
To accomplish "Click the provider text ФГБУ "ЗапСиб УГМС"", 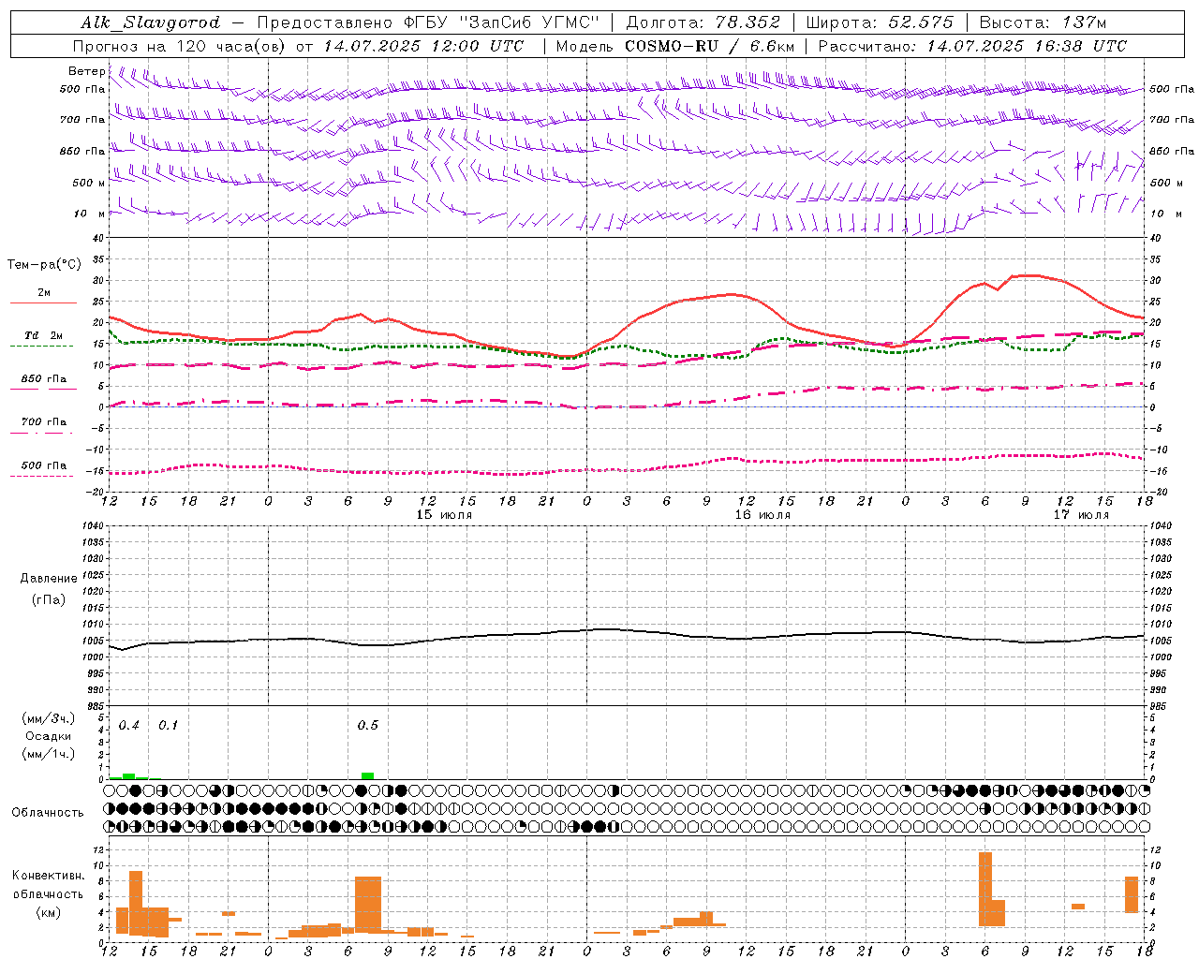I will coord(500,22).
